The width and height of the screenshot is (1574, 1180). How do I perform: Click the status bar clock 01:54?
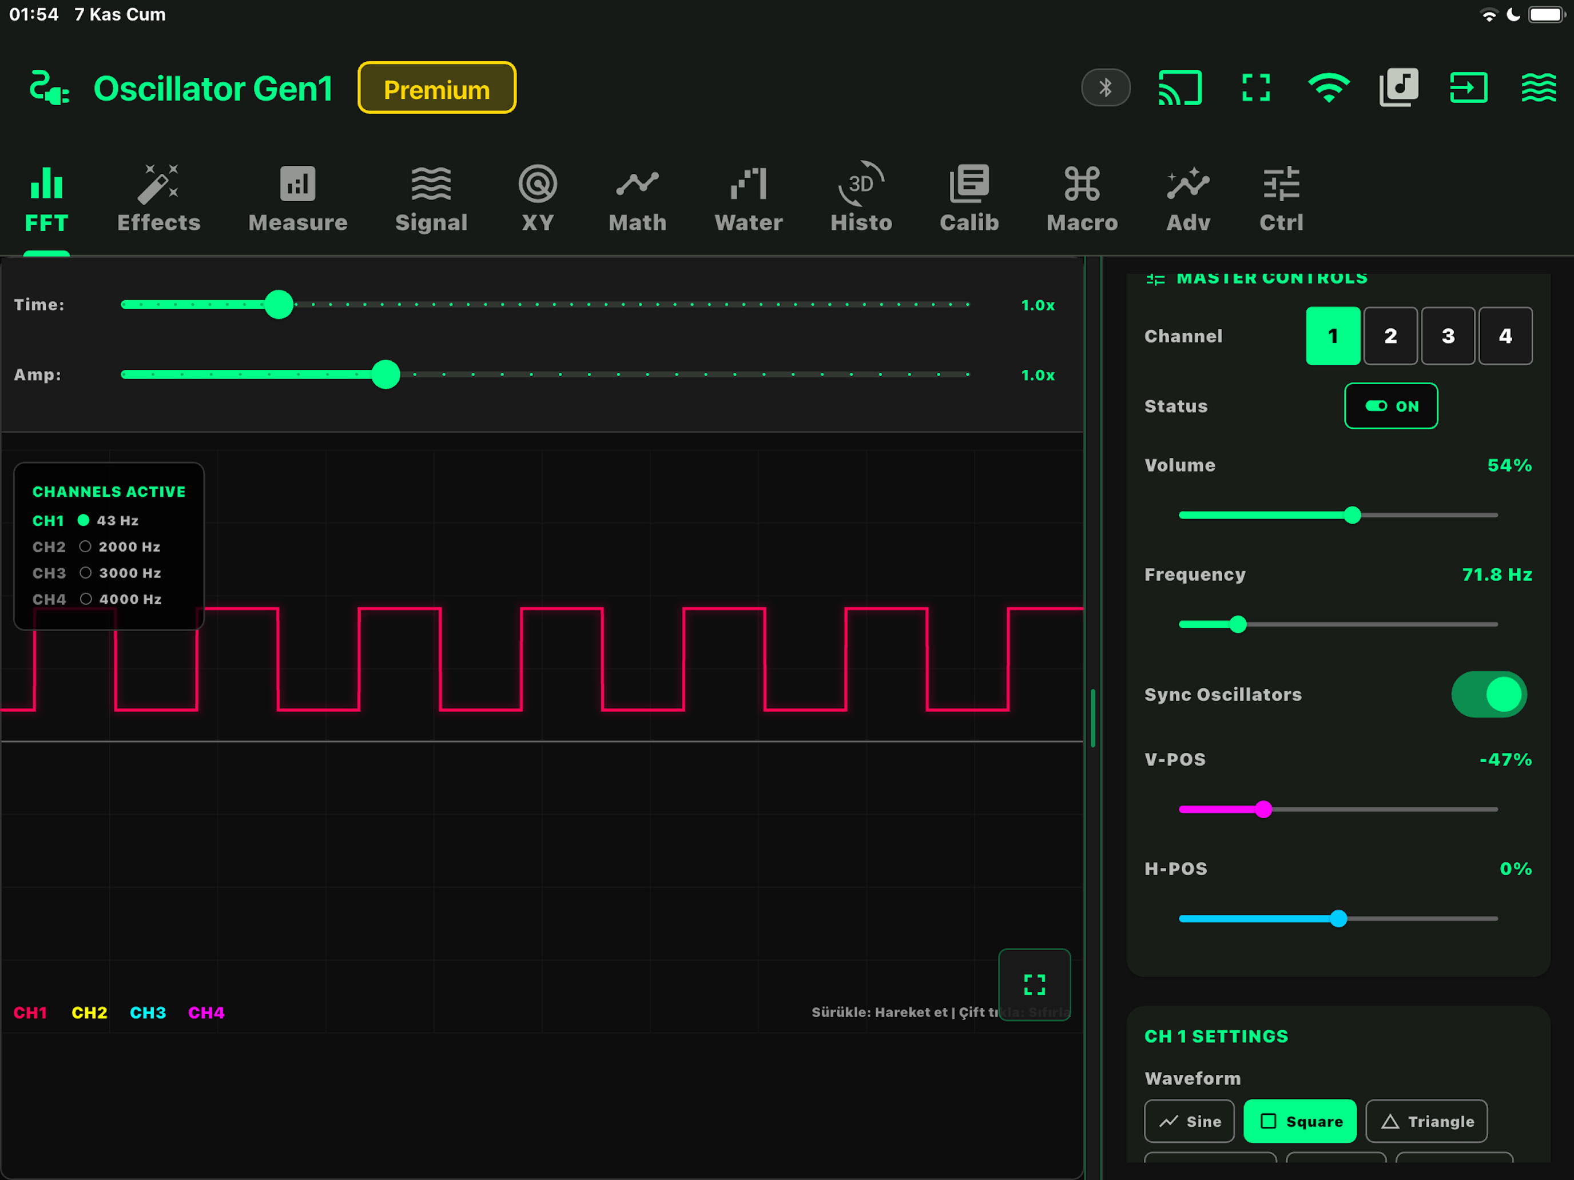point(33,15)
